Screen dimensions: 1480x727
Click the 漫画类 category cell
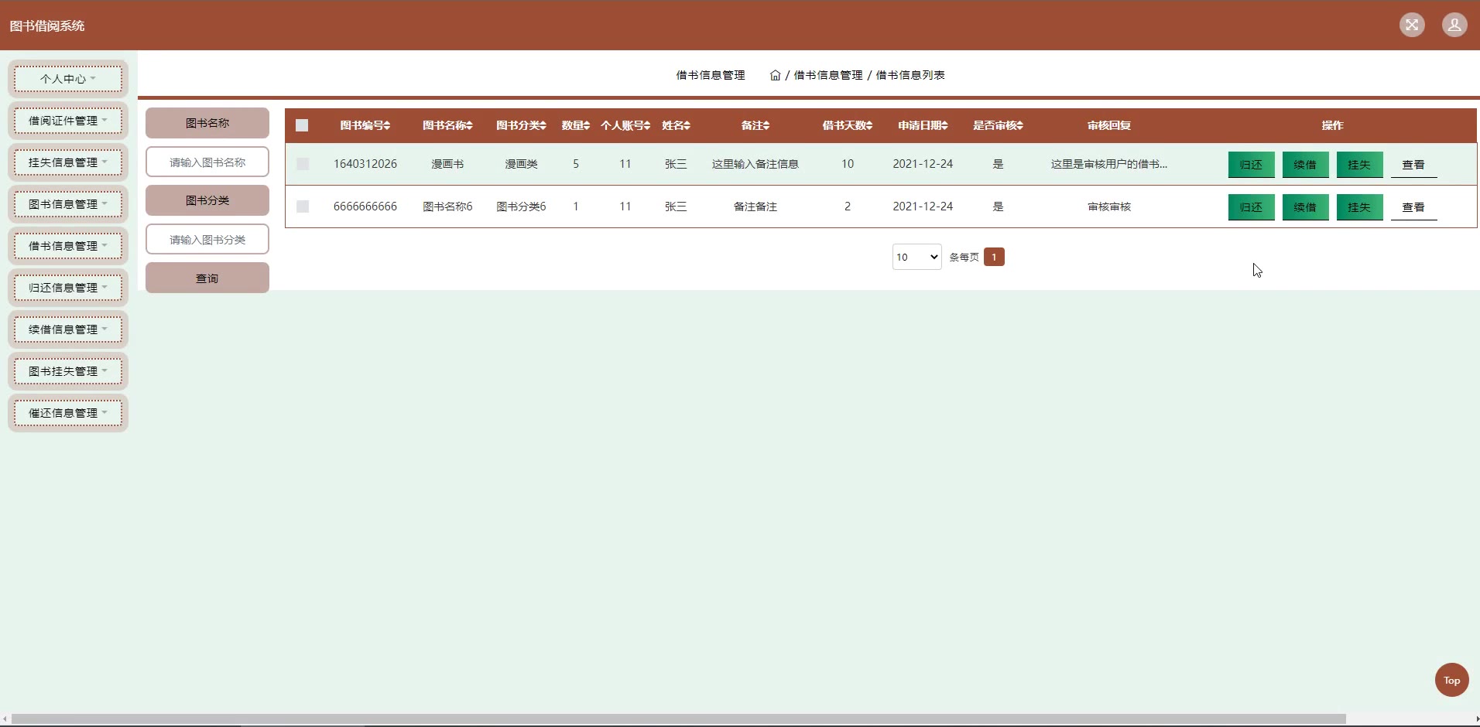[521, 164]
